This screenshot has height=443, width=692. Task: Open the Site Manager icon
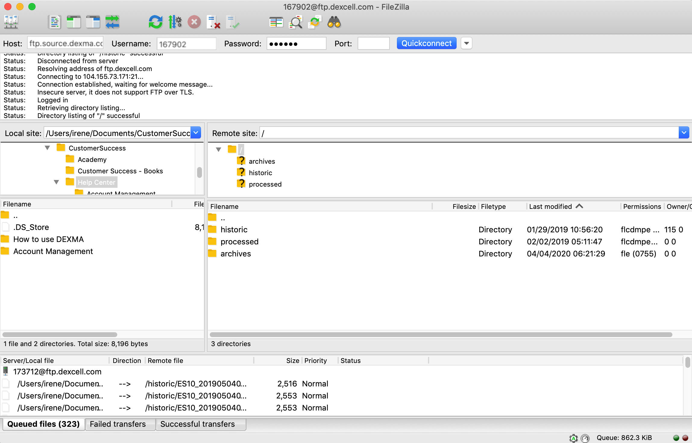click(x=11, y=22)
